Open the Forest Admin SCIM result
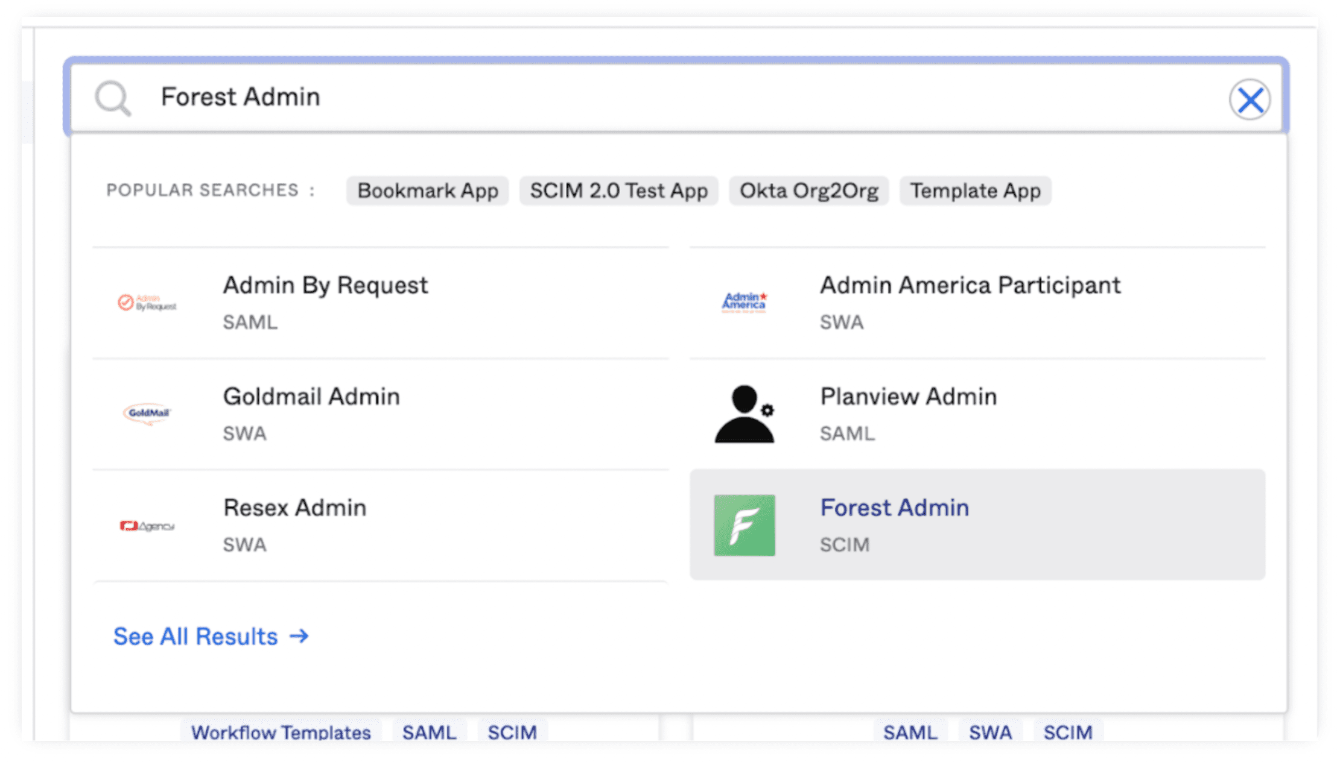 click(x=894, y=508)
